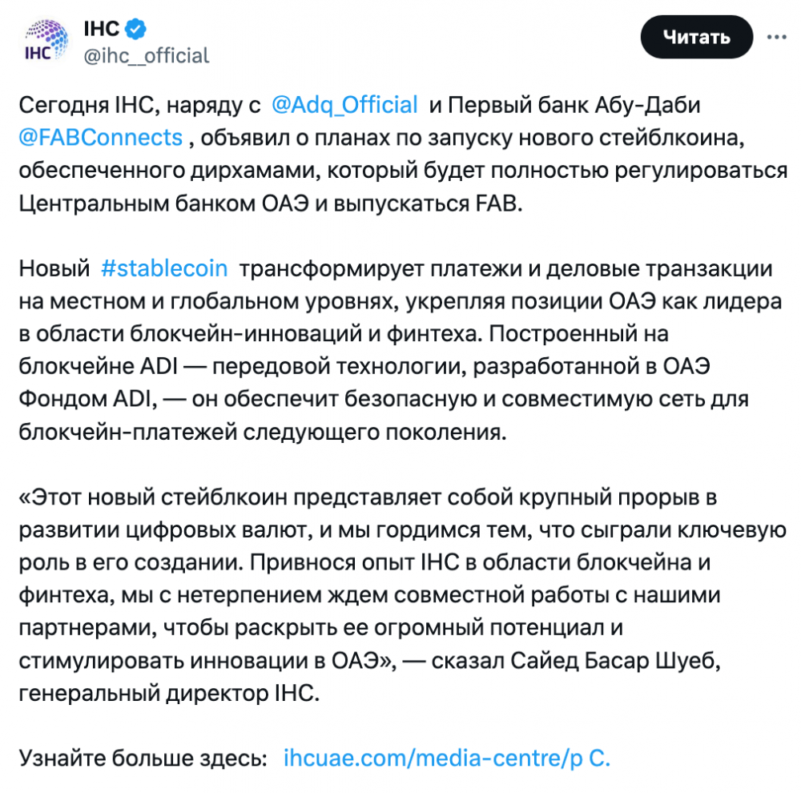
Task: Click the text генеральный директор IHC
Action: click(169, 694)
